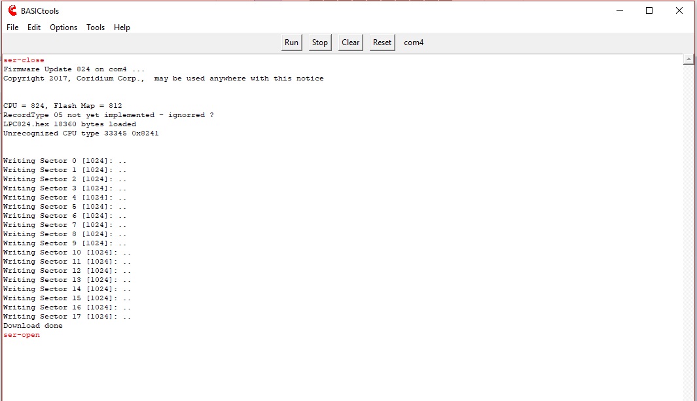697x401 pixels.
Task: Open the Help menu
Action: [x=122, y=27]
